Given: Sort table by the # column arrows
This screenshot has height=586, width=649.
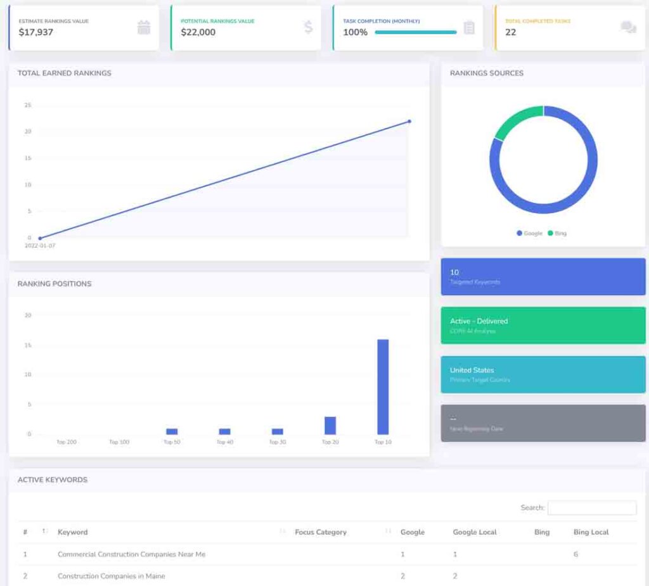Looking at the screenshot, I should 44,532.
